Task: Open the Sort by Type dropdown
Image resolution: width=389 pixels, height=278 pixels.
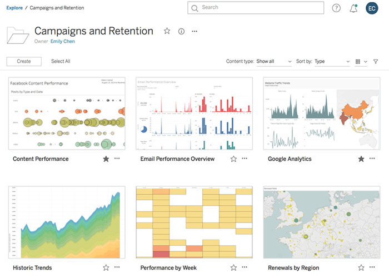Action: (x=332, y=62)
